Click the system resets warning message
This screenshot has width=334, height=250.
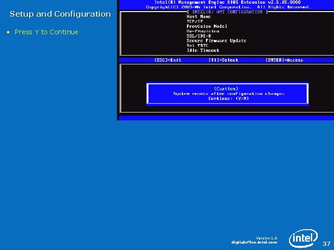pos(229,94)
